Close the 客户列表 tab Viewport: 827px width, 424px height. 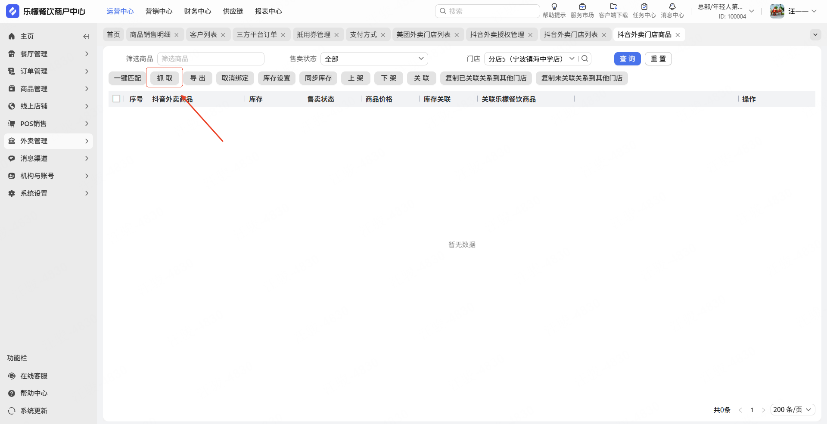point(223,35)
